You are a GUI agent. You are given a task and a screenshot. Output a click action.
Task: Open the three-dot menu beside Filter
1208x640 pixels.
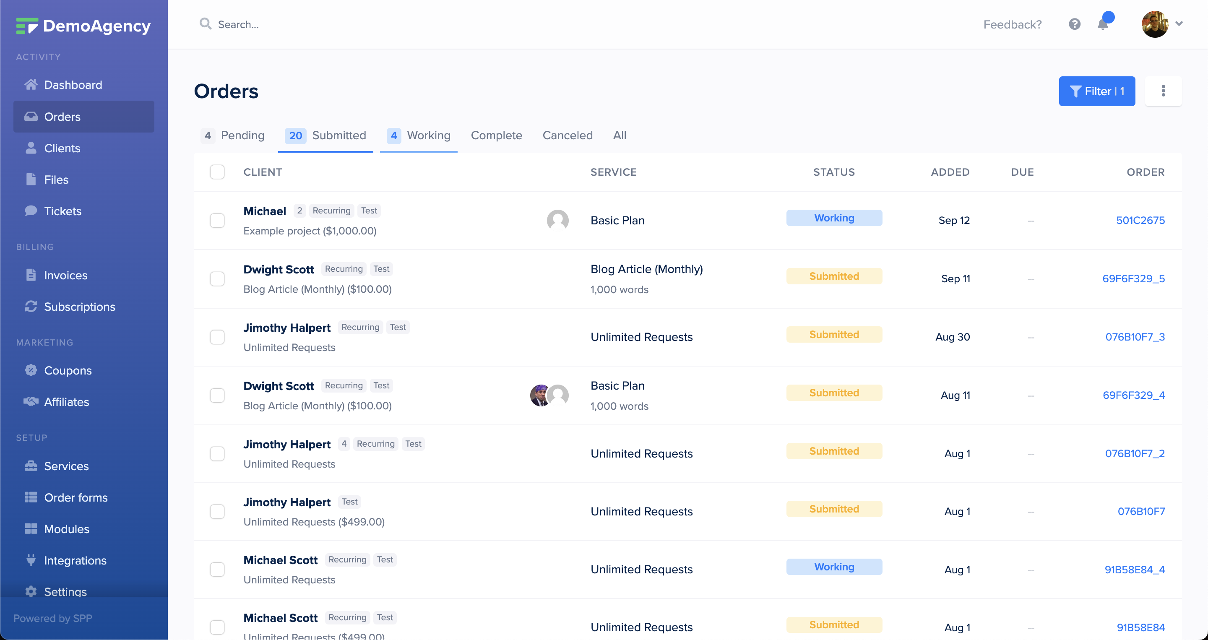tap(1164, 91)
